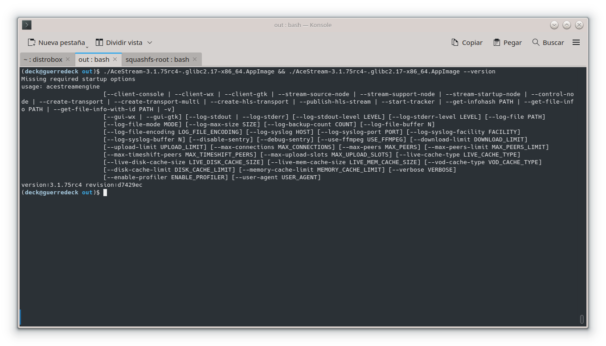This screenshot has height=346, width=606.
Task: Click the '--verbose VERBOSE' option
Action: click(x=422, y=170)
